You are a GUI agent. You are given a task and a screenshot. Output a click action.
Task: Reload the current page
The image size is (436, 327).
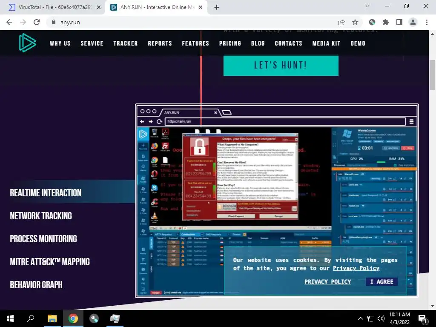tap(37, 22)
